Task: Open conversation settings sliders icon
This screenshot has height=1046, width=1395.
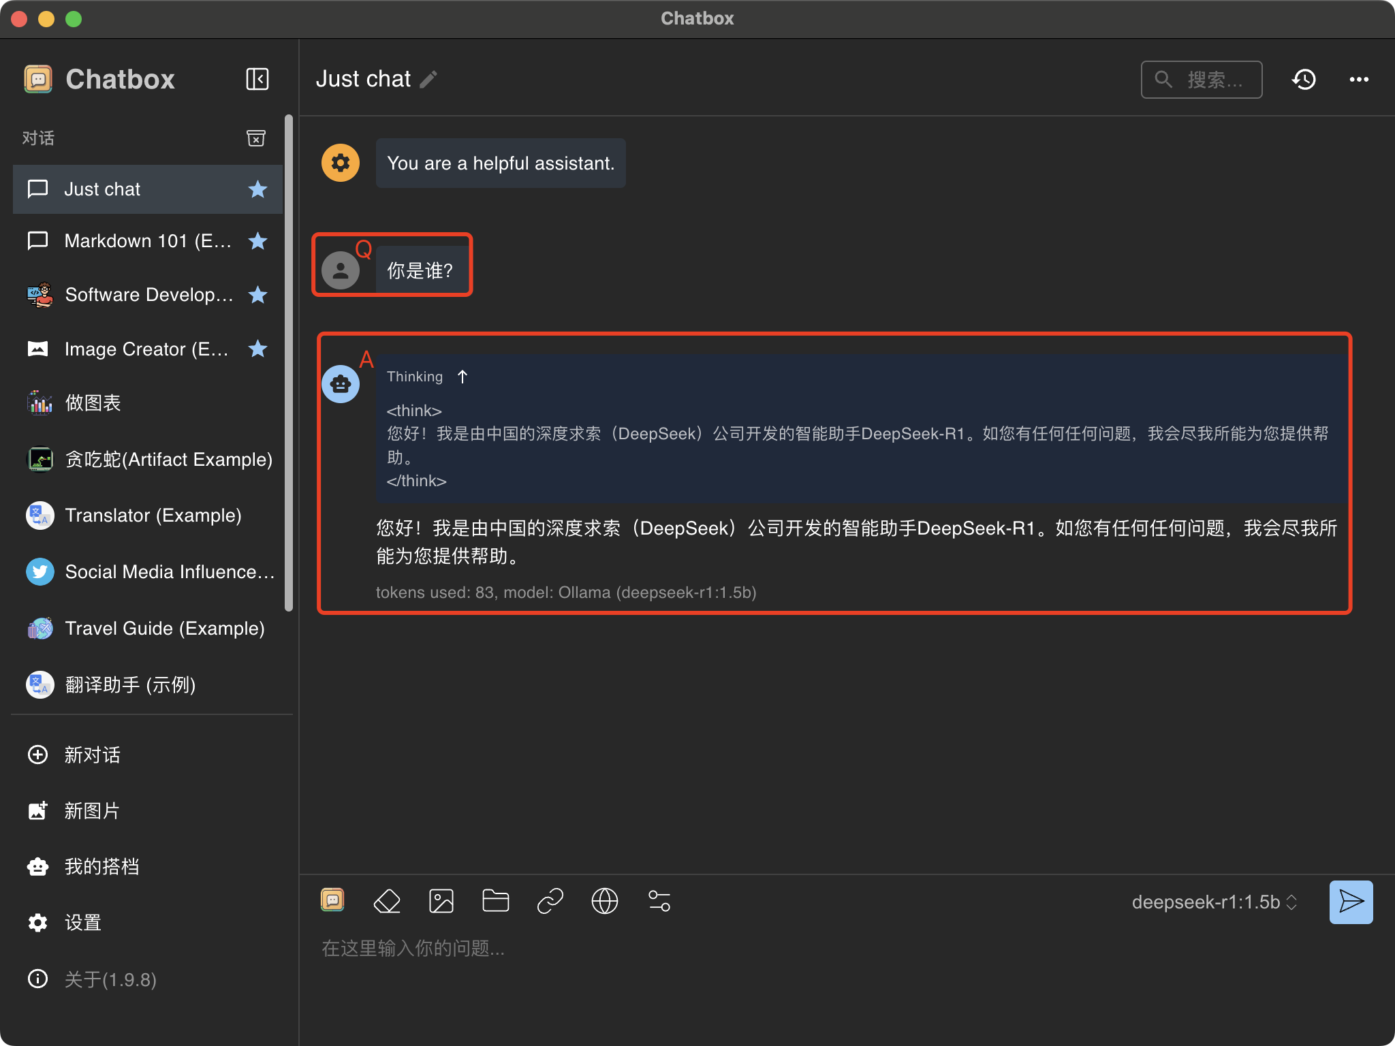Action: (x=659, y=901)
